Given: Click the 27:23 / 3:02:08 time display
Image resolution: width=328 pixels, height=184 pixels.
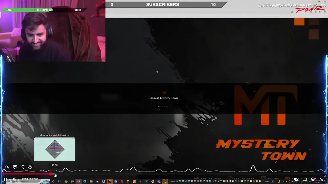Looking at the screenshot, I should point(30,179).
